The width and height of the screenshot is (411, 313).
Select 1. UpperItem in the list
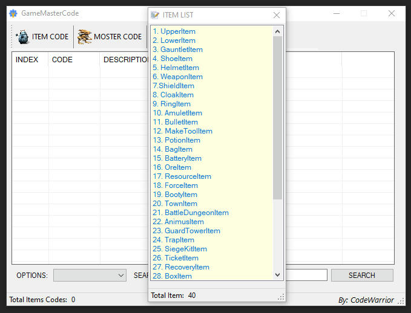174,31
